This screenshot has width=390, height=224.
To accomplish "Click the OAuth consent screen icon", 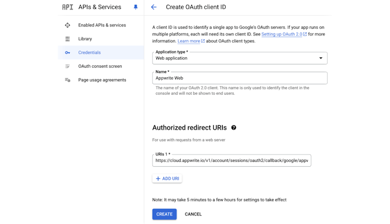I will tap(68, 66).
